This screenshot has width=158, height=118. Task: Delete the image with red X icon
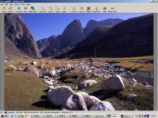[x=89, y=10]
